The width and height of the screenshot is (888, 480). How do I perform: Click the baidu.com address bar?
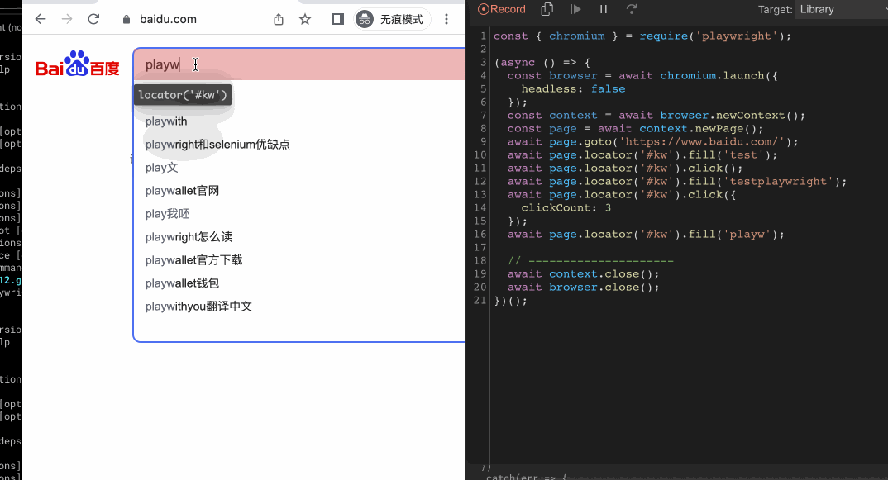pyautogui.click(x=168, y=19)
